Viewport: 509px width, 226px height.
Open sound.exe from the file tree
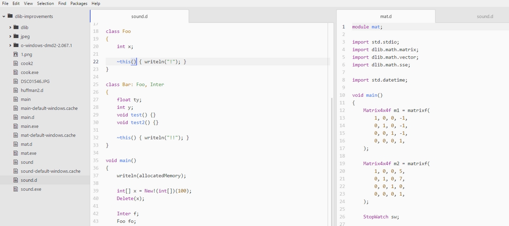pos(31,189)
